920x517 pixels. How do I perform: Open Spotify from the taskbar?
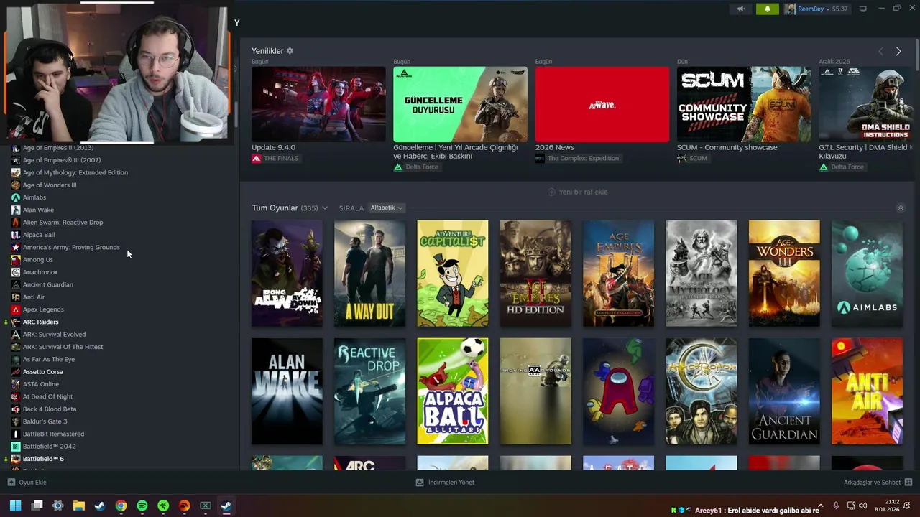click(142, 506)
